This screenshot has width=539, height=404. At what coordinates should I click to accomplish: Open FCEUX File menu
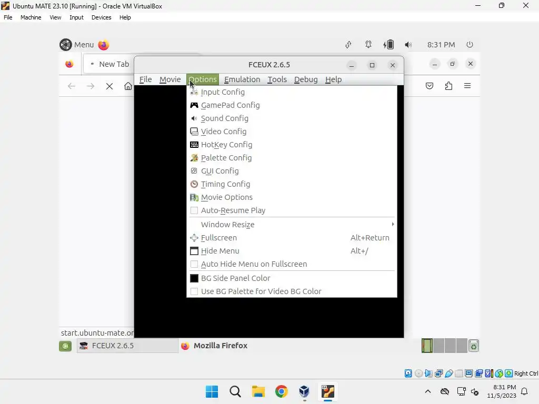145,79
